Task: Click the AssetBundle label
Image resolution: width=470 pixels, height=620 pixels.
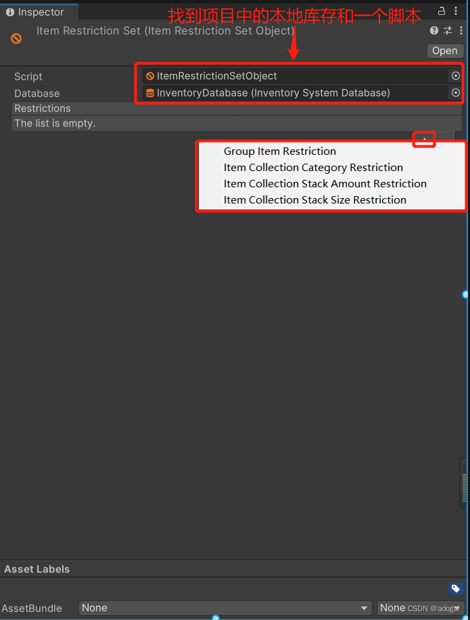Action: 32,608
